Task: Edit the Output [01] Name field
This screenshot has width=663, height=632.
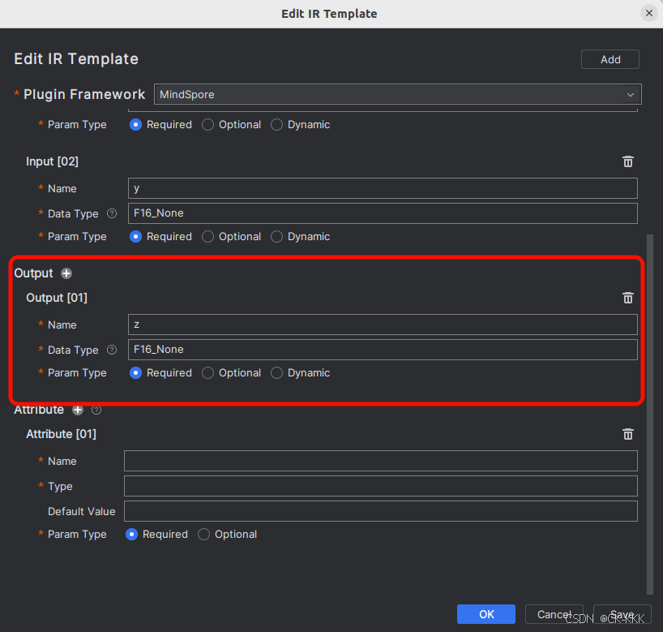Action: 383,325
